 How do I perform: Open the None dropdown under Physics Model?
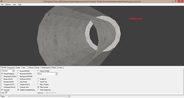pos(48,74)
